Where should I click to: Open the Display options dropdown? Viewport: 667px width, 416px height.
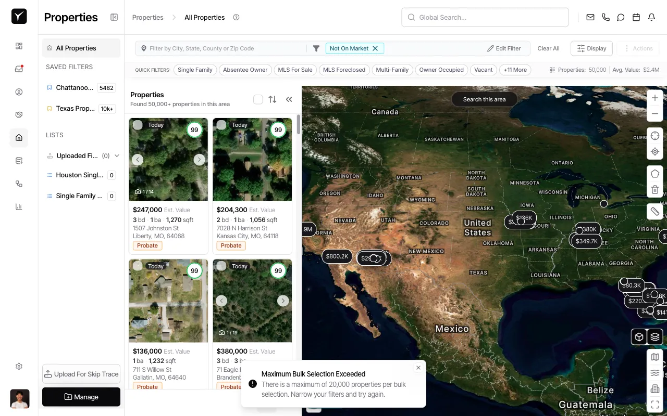point(591,48)
